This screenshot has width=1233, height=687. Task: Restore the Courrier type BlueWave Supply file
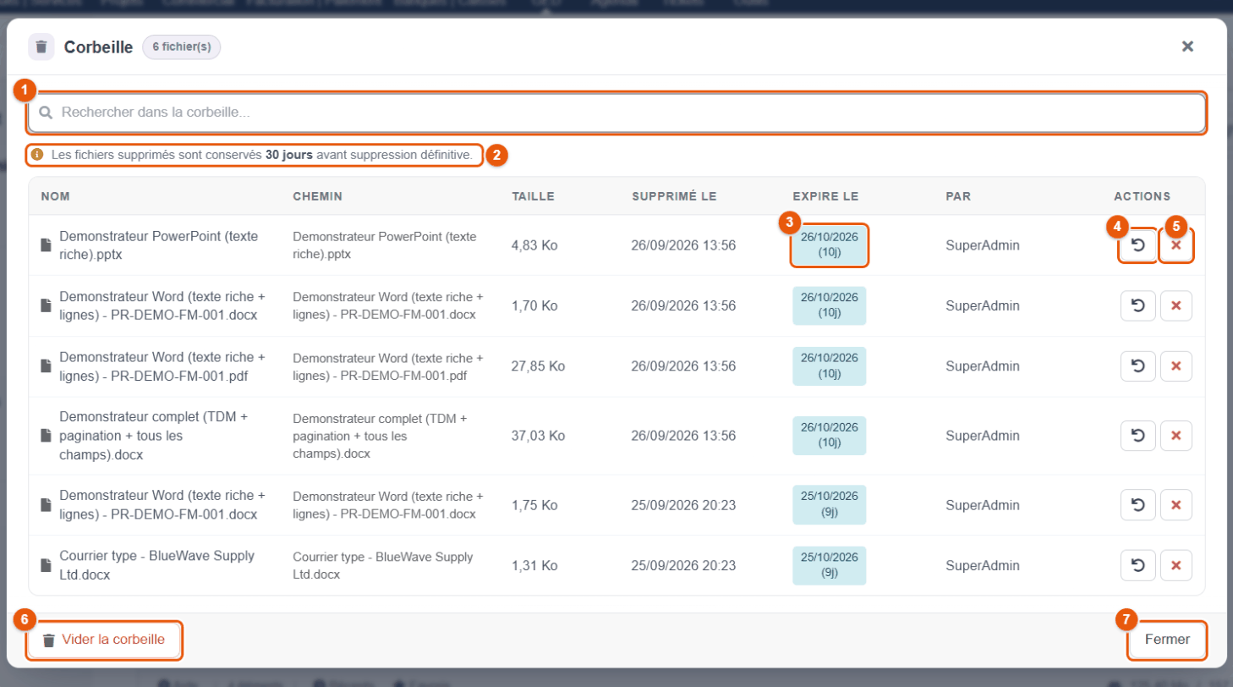pyautogui.click(x=1137, y=565)
